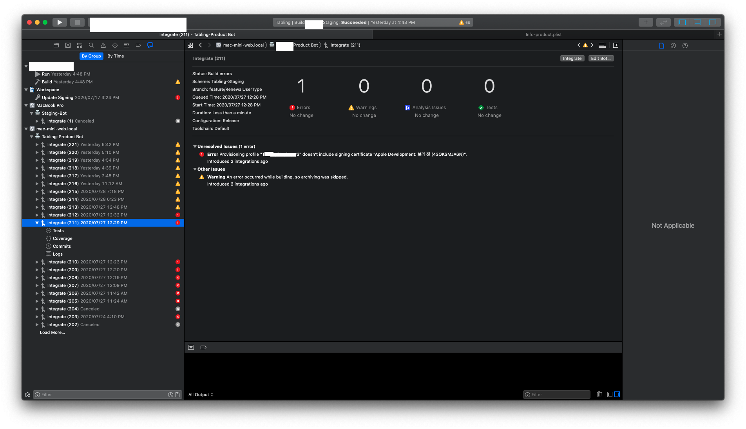This screenshot has width=746, height=429.
Task: Focus the console Filter field
Action: (556, 395)
